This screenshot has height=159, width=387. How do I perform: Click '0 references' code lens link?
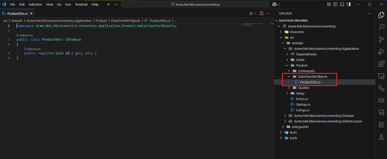(33, 49)
